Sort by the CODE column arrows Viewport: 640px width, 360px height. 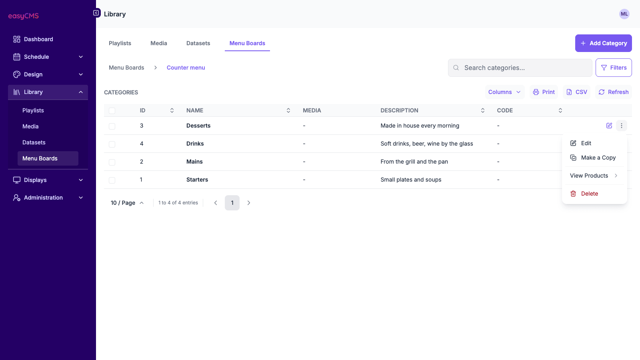tap(560, 110)
